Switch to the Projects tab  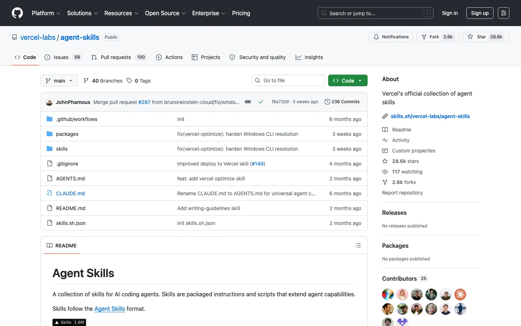pos(206,57)
